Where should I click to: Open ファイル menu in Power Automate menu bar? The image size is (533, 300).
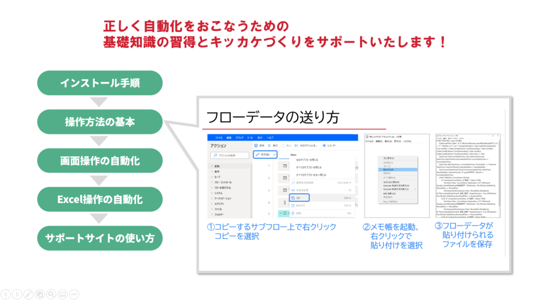[x=219, y=137]
